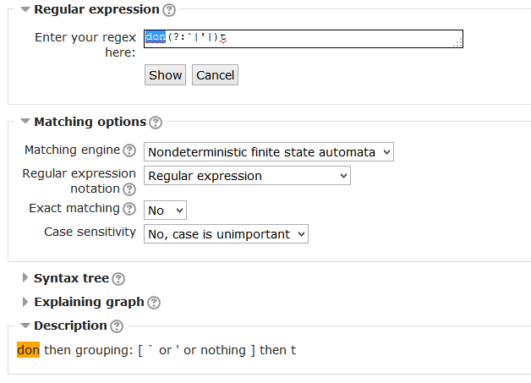Click help icon beside Description heading

coord(117,326)
